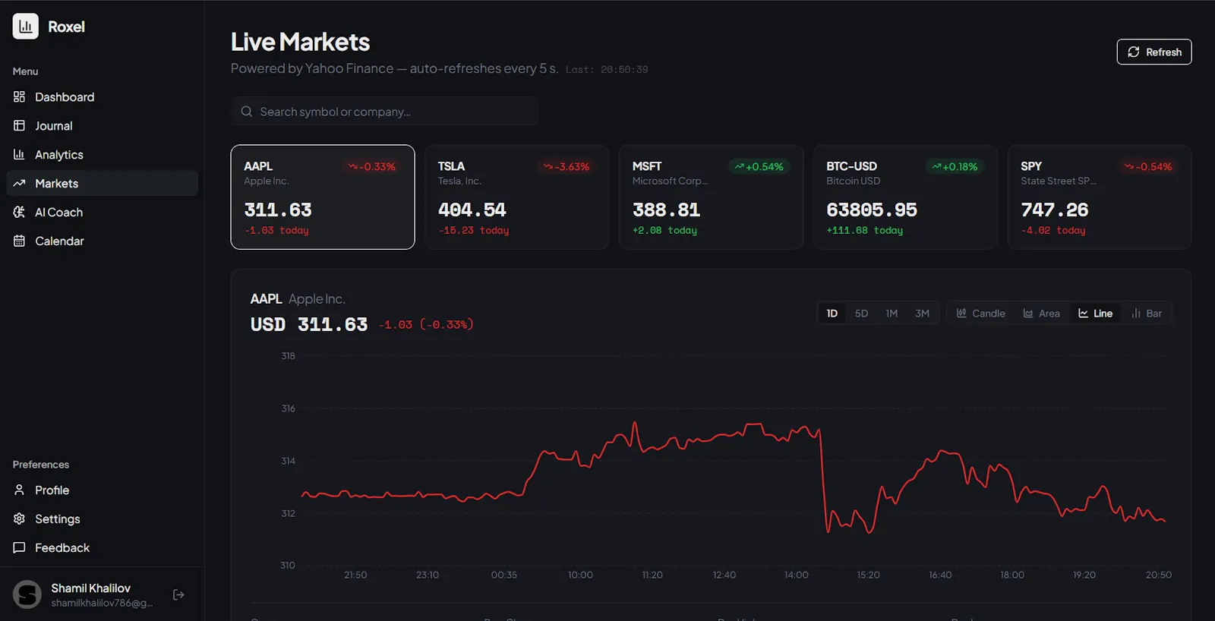Image resolution: width=1215 pixels, height=621 pixels.
Task: Click the symbol search field
Action: (384, 112)
